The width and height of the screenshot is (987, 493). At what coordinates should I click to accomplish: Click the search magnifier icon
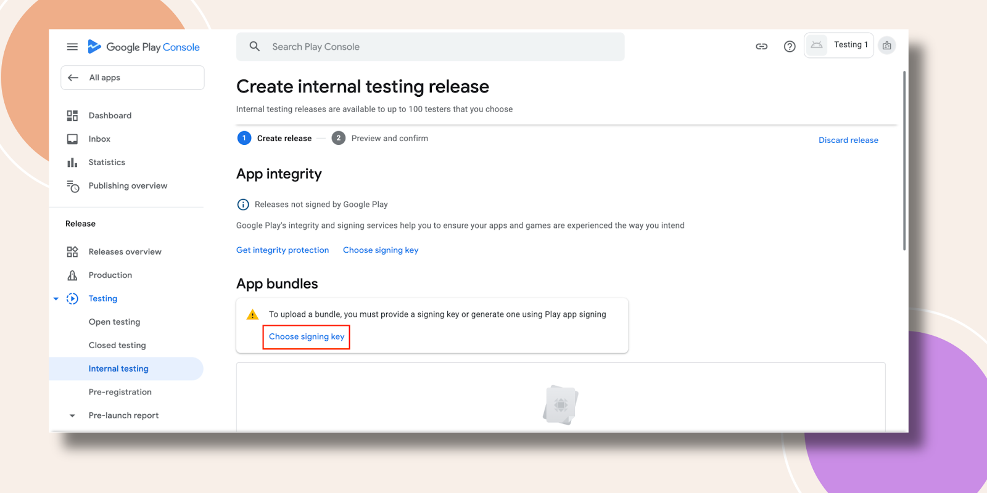tap(254, 46)
